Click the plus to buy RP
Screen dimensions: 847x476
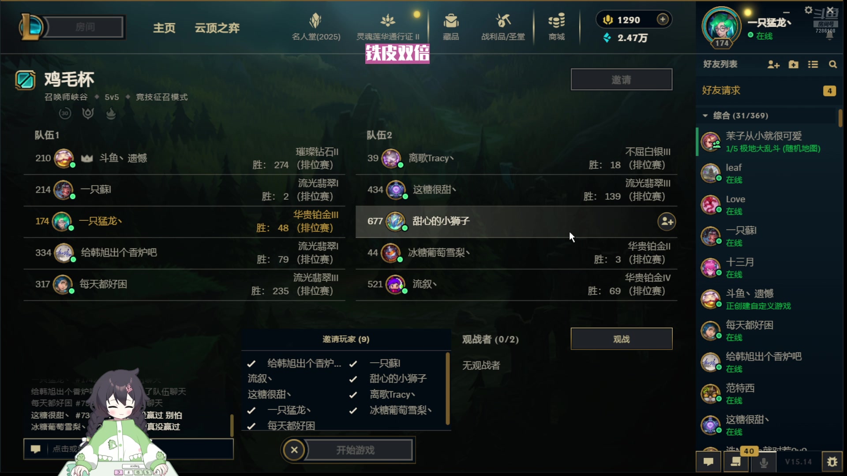click(663, 19)
